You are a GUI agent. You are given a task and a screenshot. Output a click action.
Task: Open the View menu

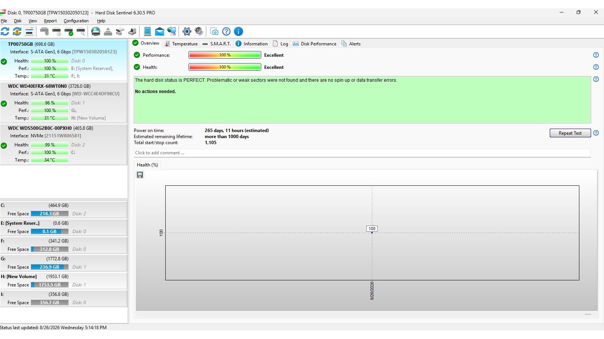(x=33, y=21)
